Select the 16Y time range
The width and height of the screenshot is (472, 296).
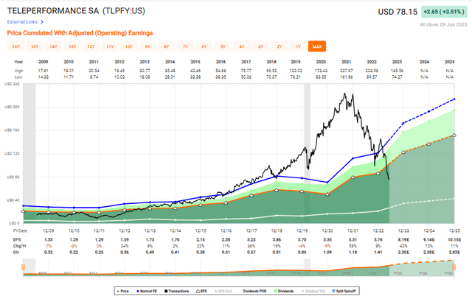coord(15,46)
